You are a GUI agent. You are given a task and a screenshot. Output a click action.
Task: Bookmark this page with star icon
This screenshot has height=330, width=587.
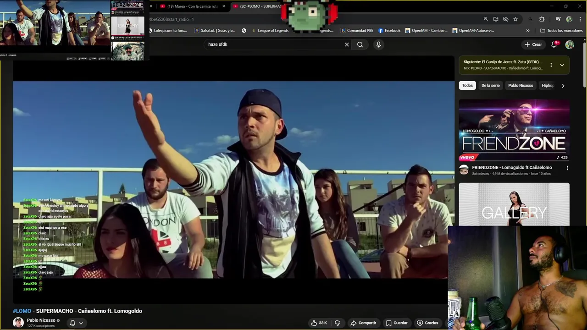(515, 19)
